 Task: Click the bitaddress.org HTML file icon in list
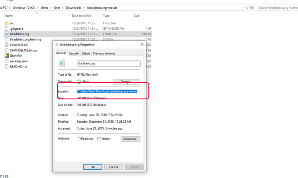(x=7, y=34)
